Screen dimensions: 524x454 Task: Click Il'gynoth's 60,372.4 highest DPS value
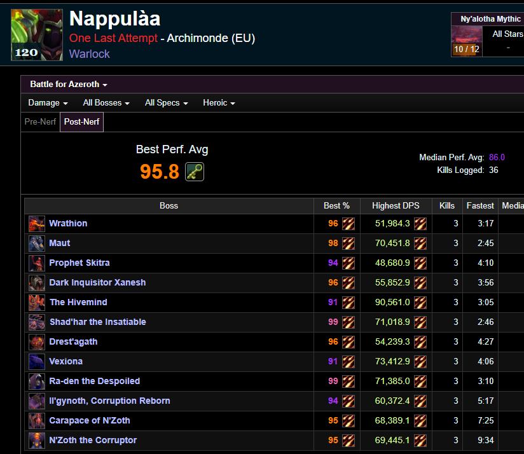(392, 401)
